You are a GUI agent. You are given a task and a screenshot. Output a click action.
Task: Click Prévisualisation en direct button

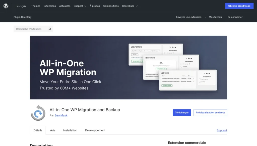(x=210, y=112)
